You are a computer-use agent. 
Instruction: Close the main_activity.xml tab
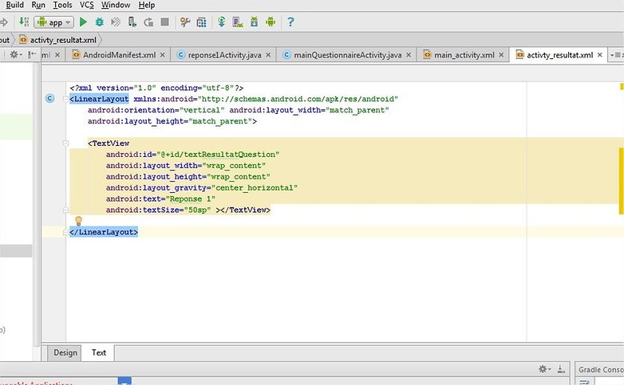click(x=501, y=55)
